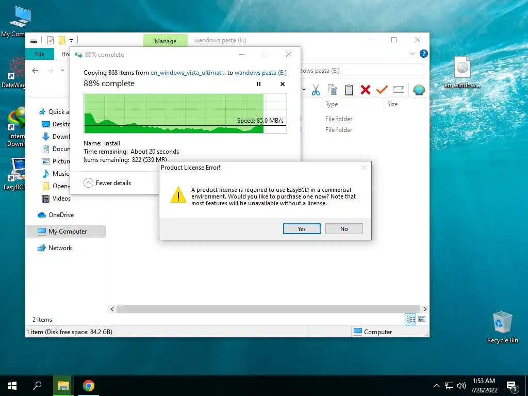Open Internet Download Manager desktop shortcut
The width and height of the screenshot is (528, 396).
(15, 127)
